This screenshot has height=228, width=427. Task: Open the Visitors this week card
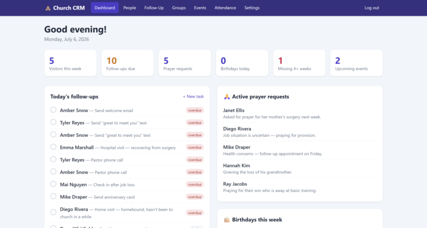pyautogui.click(x=71, y=63)
